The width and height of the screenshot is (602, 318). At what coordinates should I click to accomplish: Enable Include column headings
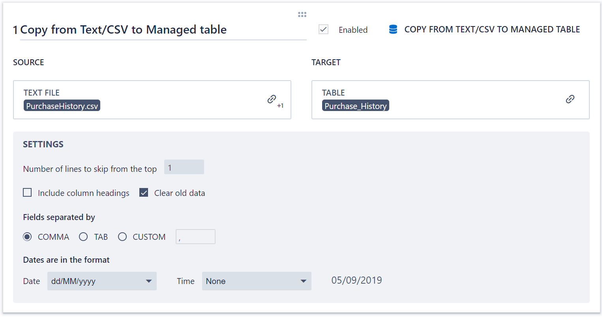click(27, 192)
